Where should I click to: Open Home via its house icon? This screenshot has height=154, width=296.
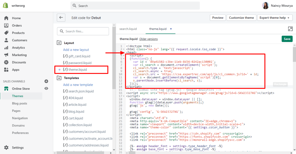pos(6,18)
